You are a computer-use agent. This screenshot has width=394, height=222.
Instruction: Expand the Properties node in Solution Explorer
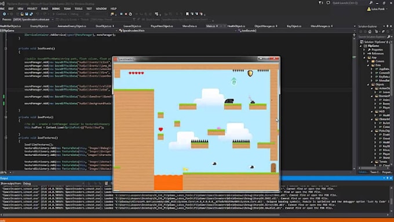[x=364, y=50]
